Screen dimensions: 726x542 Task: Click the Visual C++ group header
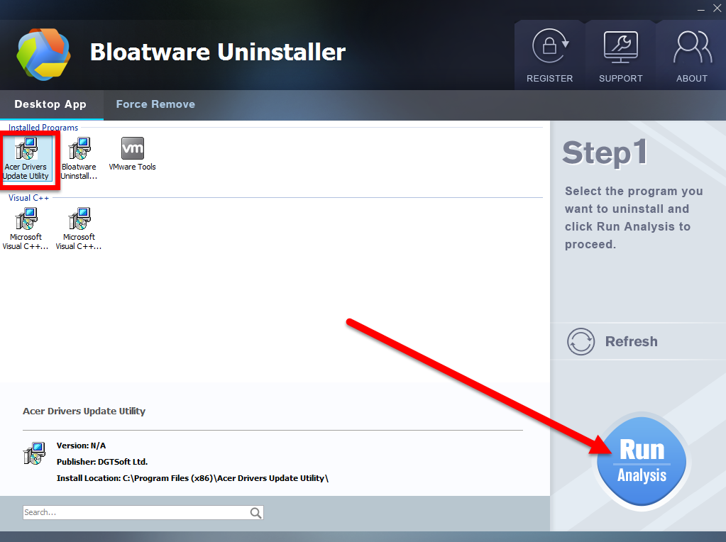[x=28, y=198]
